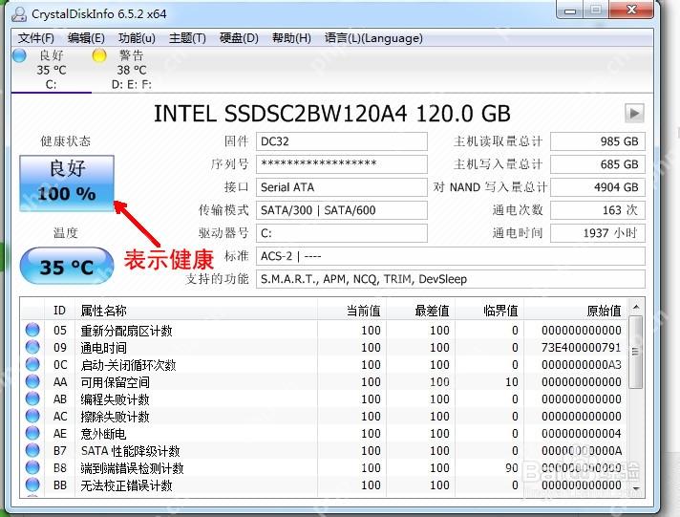Minimize the CrystalDiskInfo window
The height and width of the screenshot is (517, 680).
tap(570, 10)
